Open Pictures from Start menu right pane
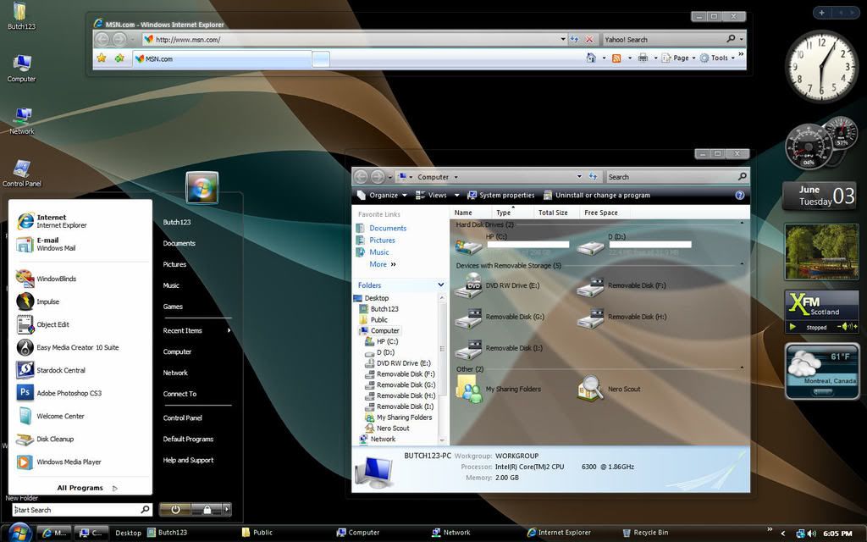The image size is (867, 542). pos(174,264)
